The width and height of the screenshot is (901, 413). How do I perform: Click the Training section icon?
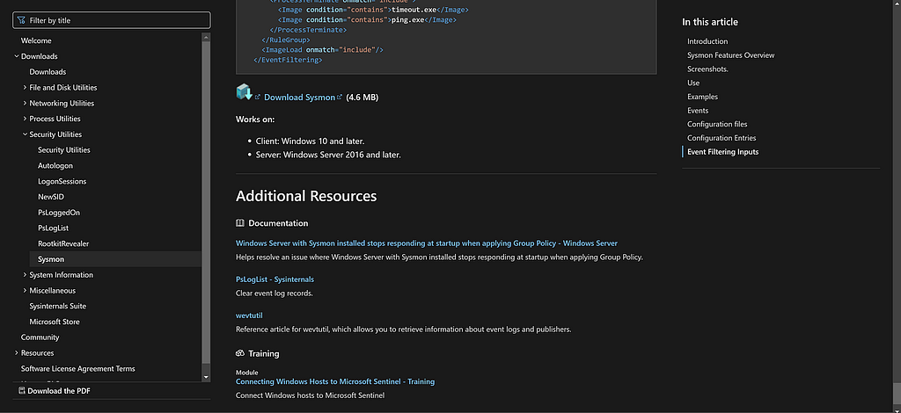[x=240, y=353]
